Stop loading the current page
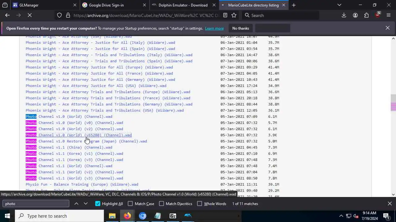Viewport: 396px width, 222px height. [30, 15]
